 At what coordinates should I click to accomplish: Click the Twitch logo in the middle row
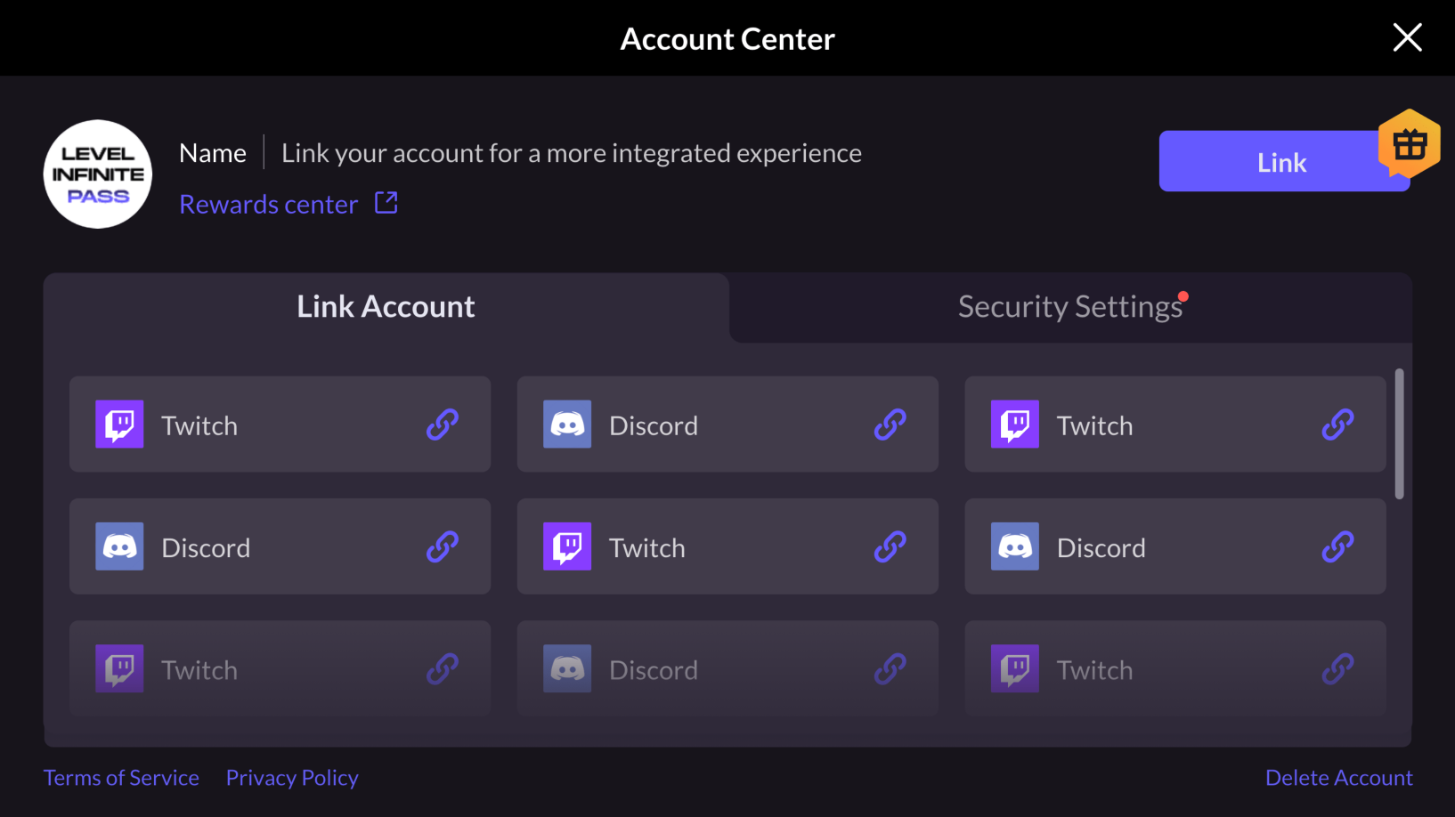click(x=567, y=546)
